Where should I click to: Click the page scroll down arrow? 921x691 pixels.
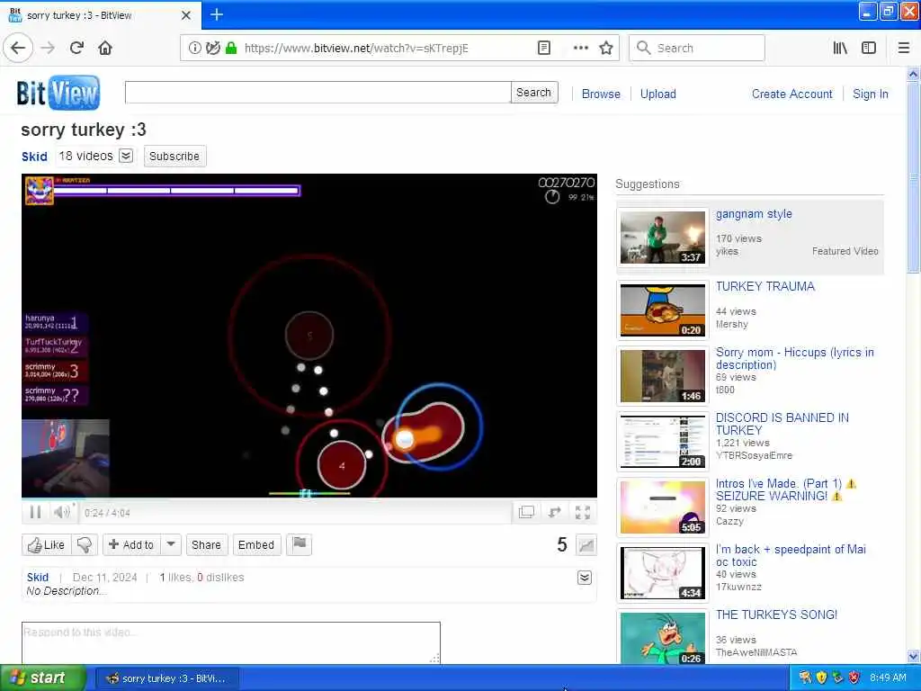[x=913, y=656]
